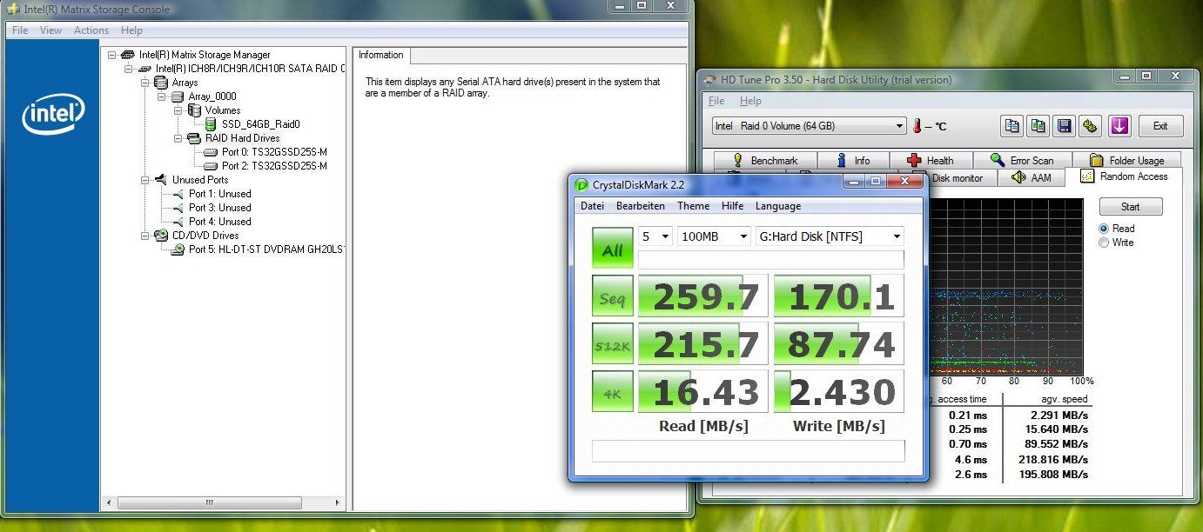Viewport: 1203px width, 532px height.
Task: Start the 512K benchmark in CrystalDiskMark
Action: [x=613, y=345]
